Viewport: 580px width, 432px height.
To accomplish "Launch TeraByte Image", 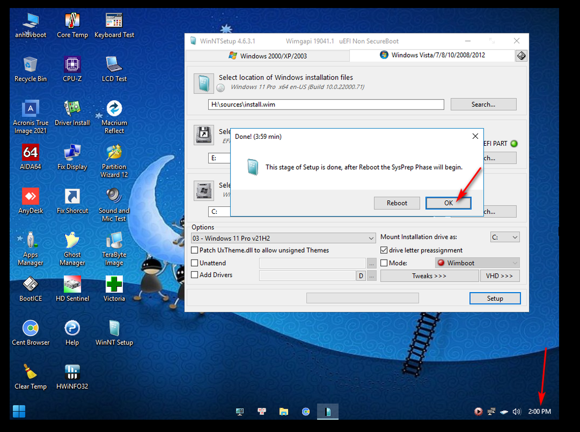I will (x=114, y=248).
